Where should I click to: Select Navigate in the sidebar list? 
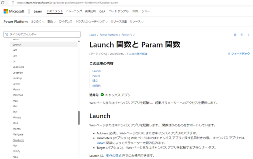[18, 134]
